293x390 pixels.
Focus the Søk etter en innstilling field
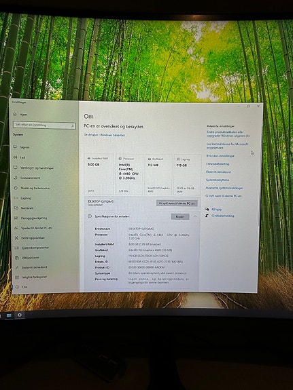coord(44,125)
